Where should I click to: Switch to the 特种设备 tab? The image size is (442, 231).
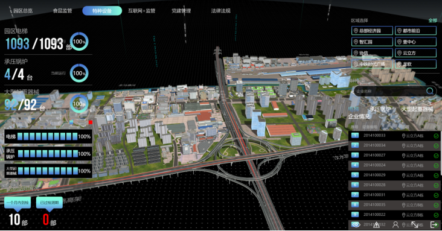[102, 11]
